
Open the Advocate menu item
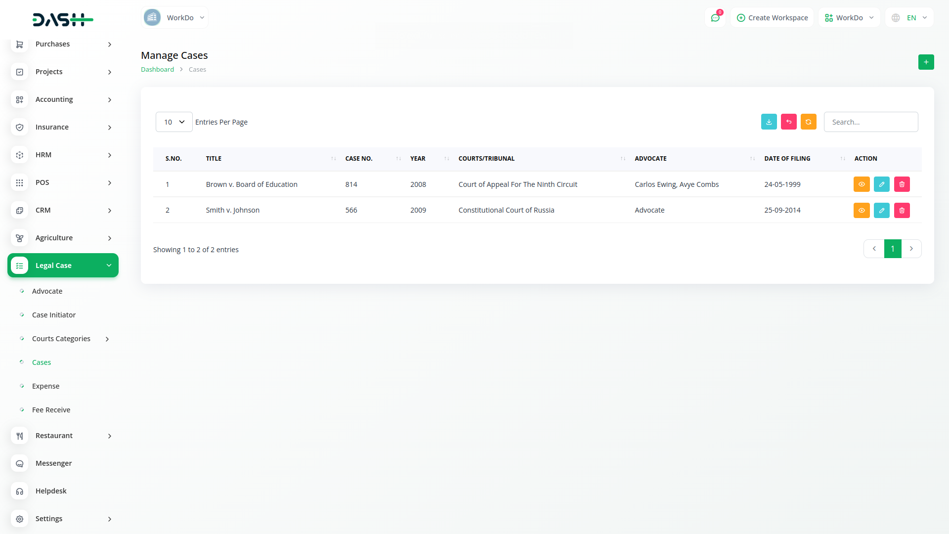point(47,291)
